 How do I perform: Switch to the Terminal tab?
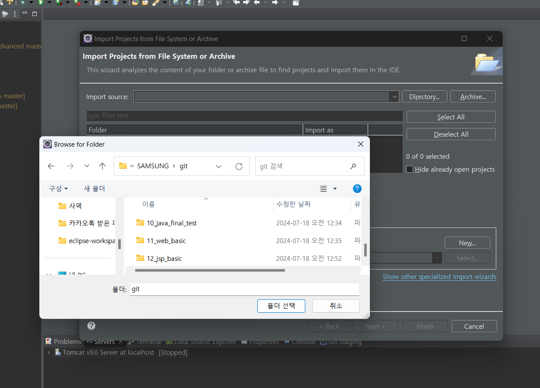[x=145, y=342]
